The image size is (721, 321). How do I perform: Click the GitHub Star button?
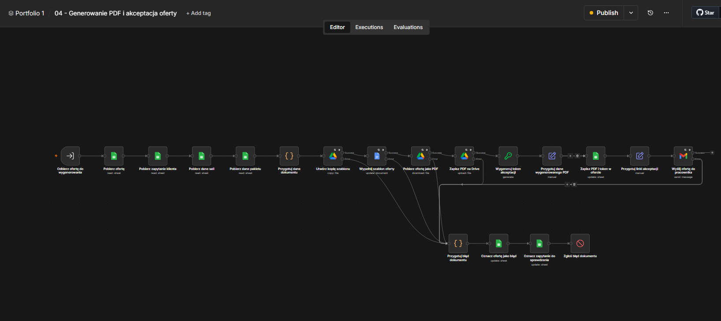tap(706, 13)
